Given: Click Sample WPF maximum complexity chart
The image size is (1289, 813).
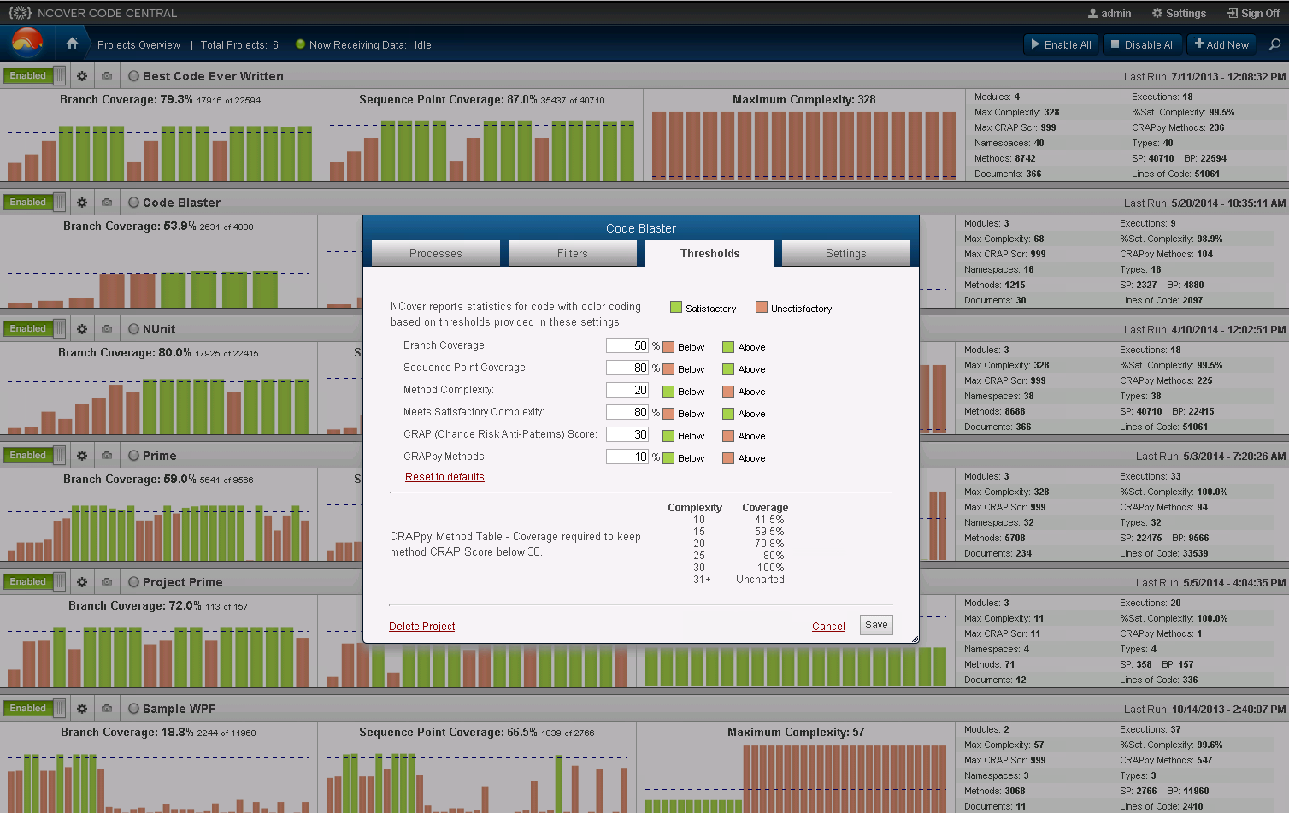Looking at the screenshot, I should pos(795,778).
